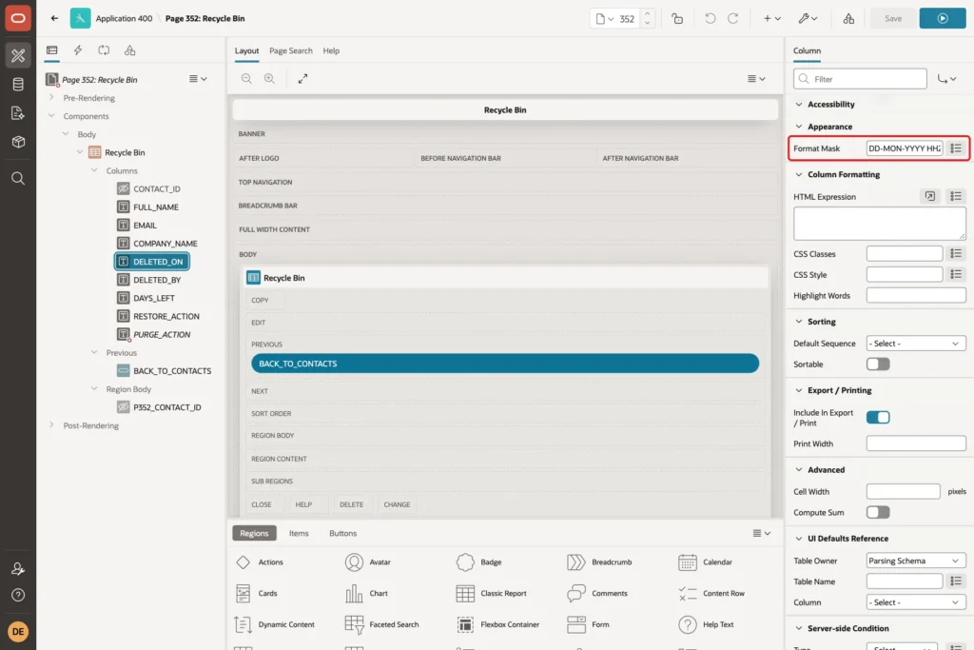Viewport: 974px width, 650px height.
Task: Click the HTML Expression text area
Action: pos(880,224)
